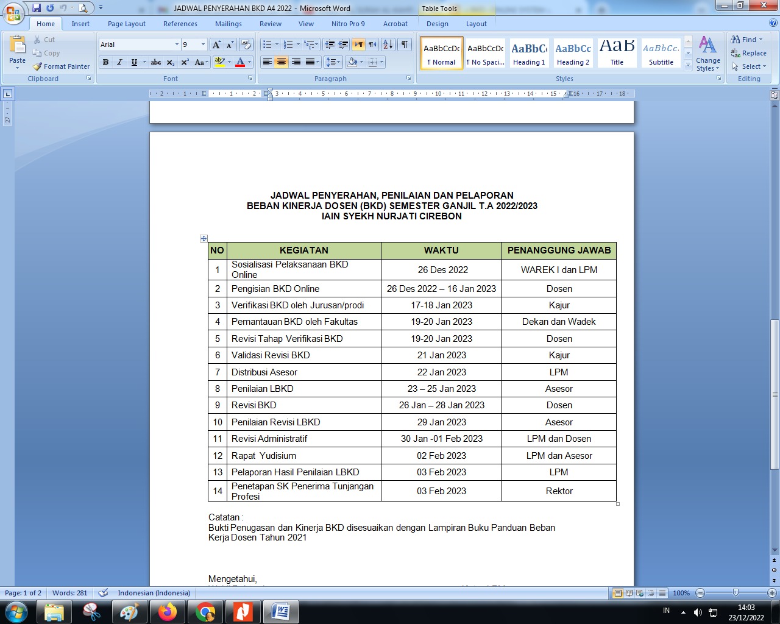Click the vertical scrollbar thumb

click(x=775, y=395)
